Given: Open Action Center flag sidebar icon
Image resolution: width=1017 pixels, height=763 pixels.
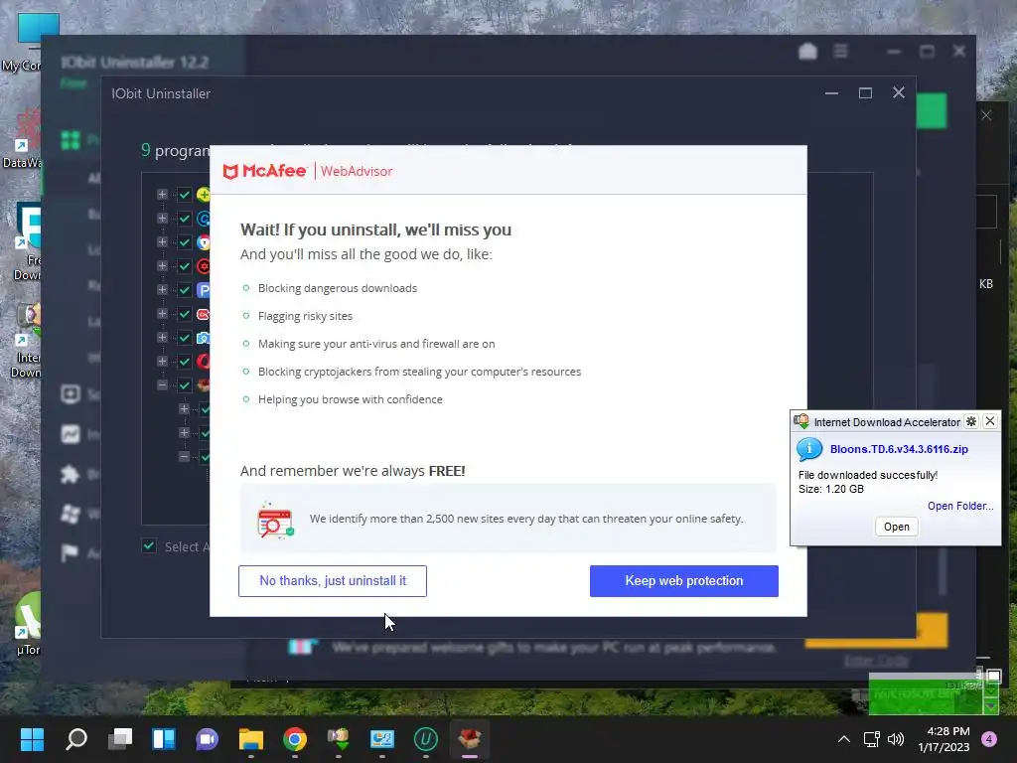Looking at the screenshot, I should click(71, 552).
